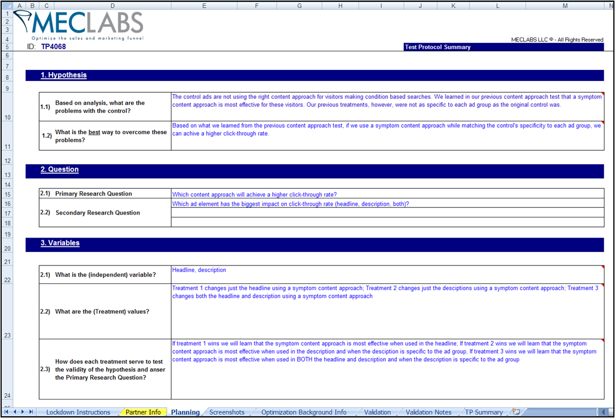Click the horizontal scrollbar left arrow
The width and height of the screenshot is (615, 418).
[603, 412]
